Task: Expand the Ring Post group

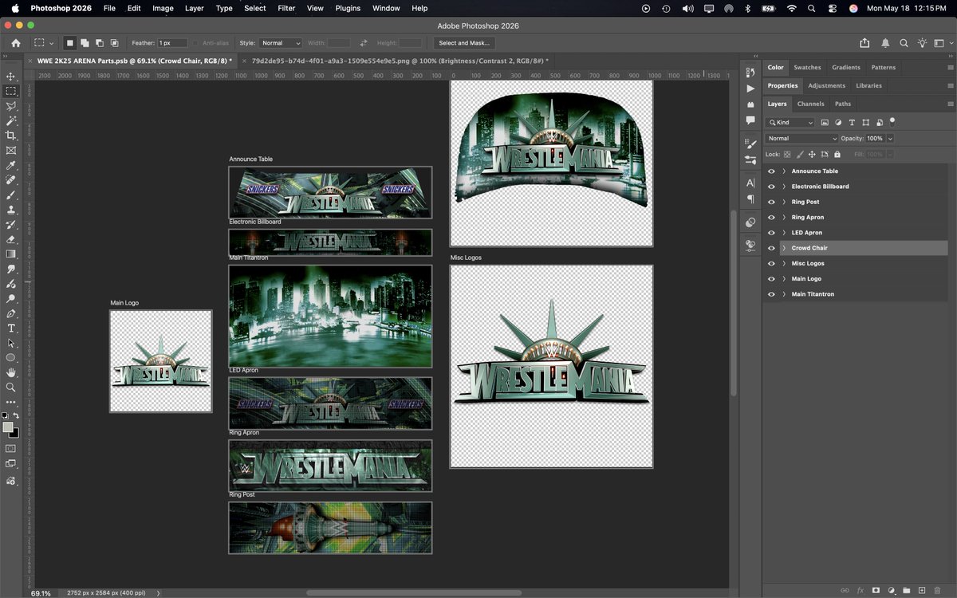Action: click(x=784, y=202)
